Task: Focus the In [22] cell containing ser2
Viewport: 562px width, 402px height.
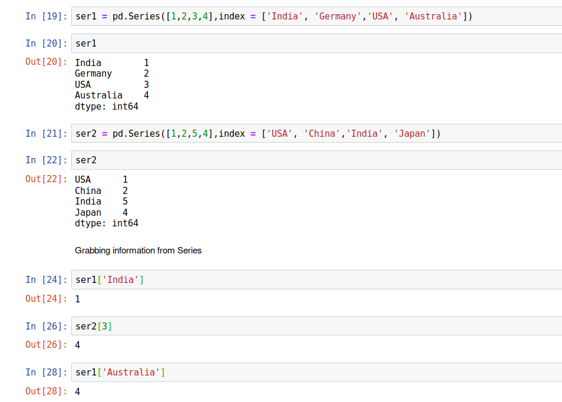Action: (x=316, y=160)
